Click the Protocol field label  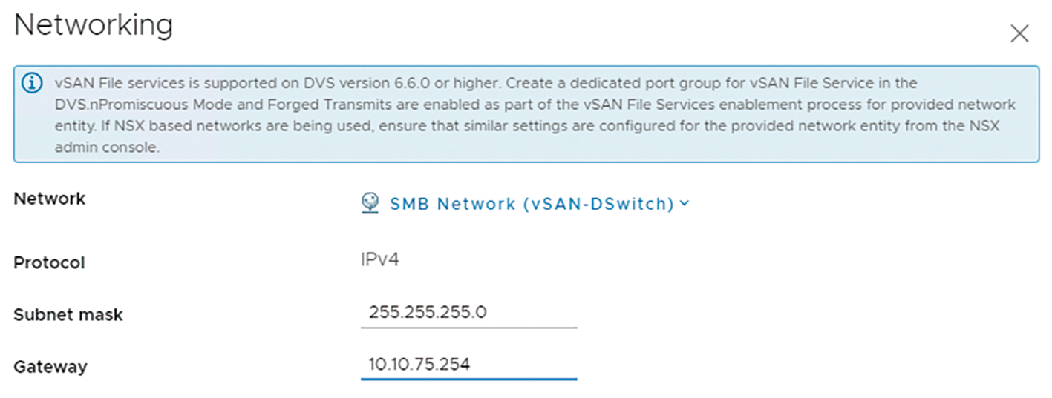click(x=50, y=262)
